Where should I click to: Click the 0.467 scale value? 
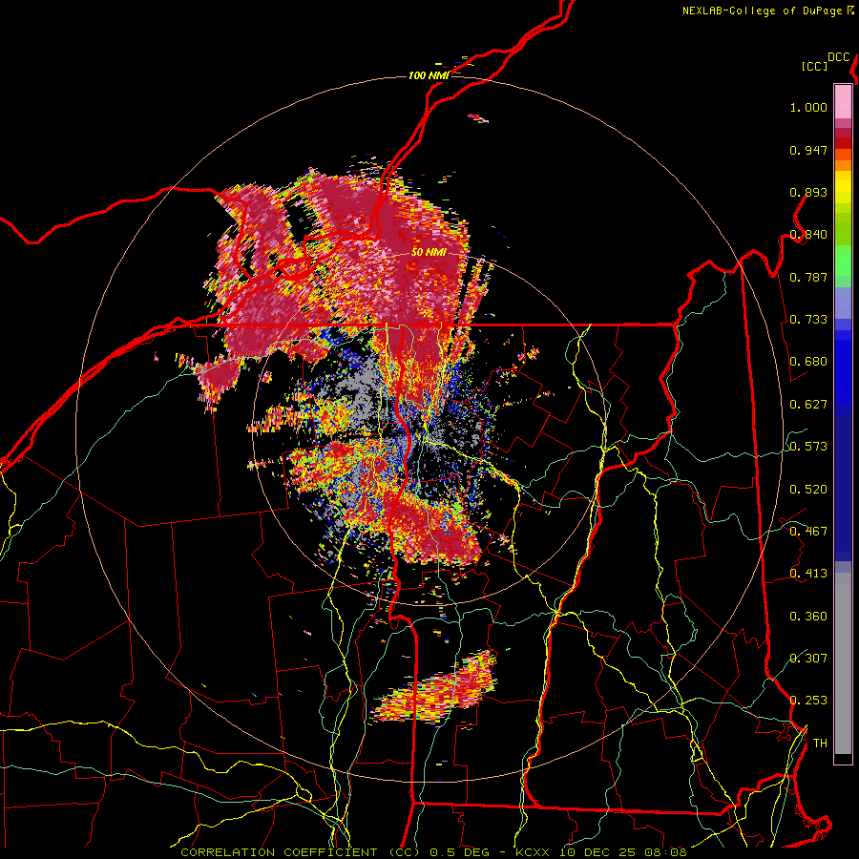coord(808,532)
